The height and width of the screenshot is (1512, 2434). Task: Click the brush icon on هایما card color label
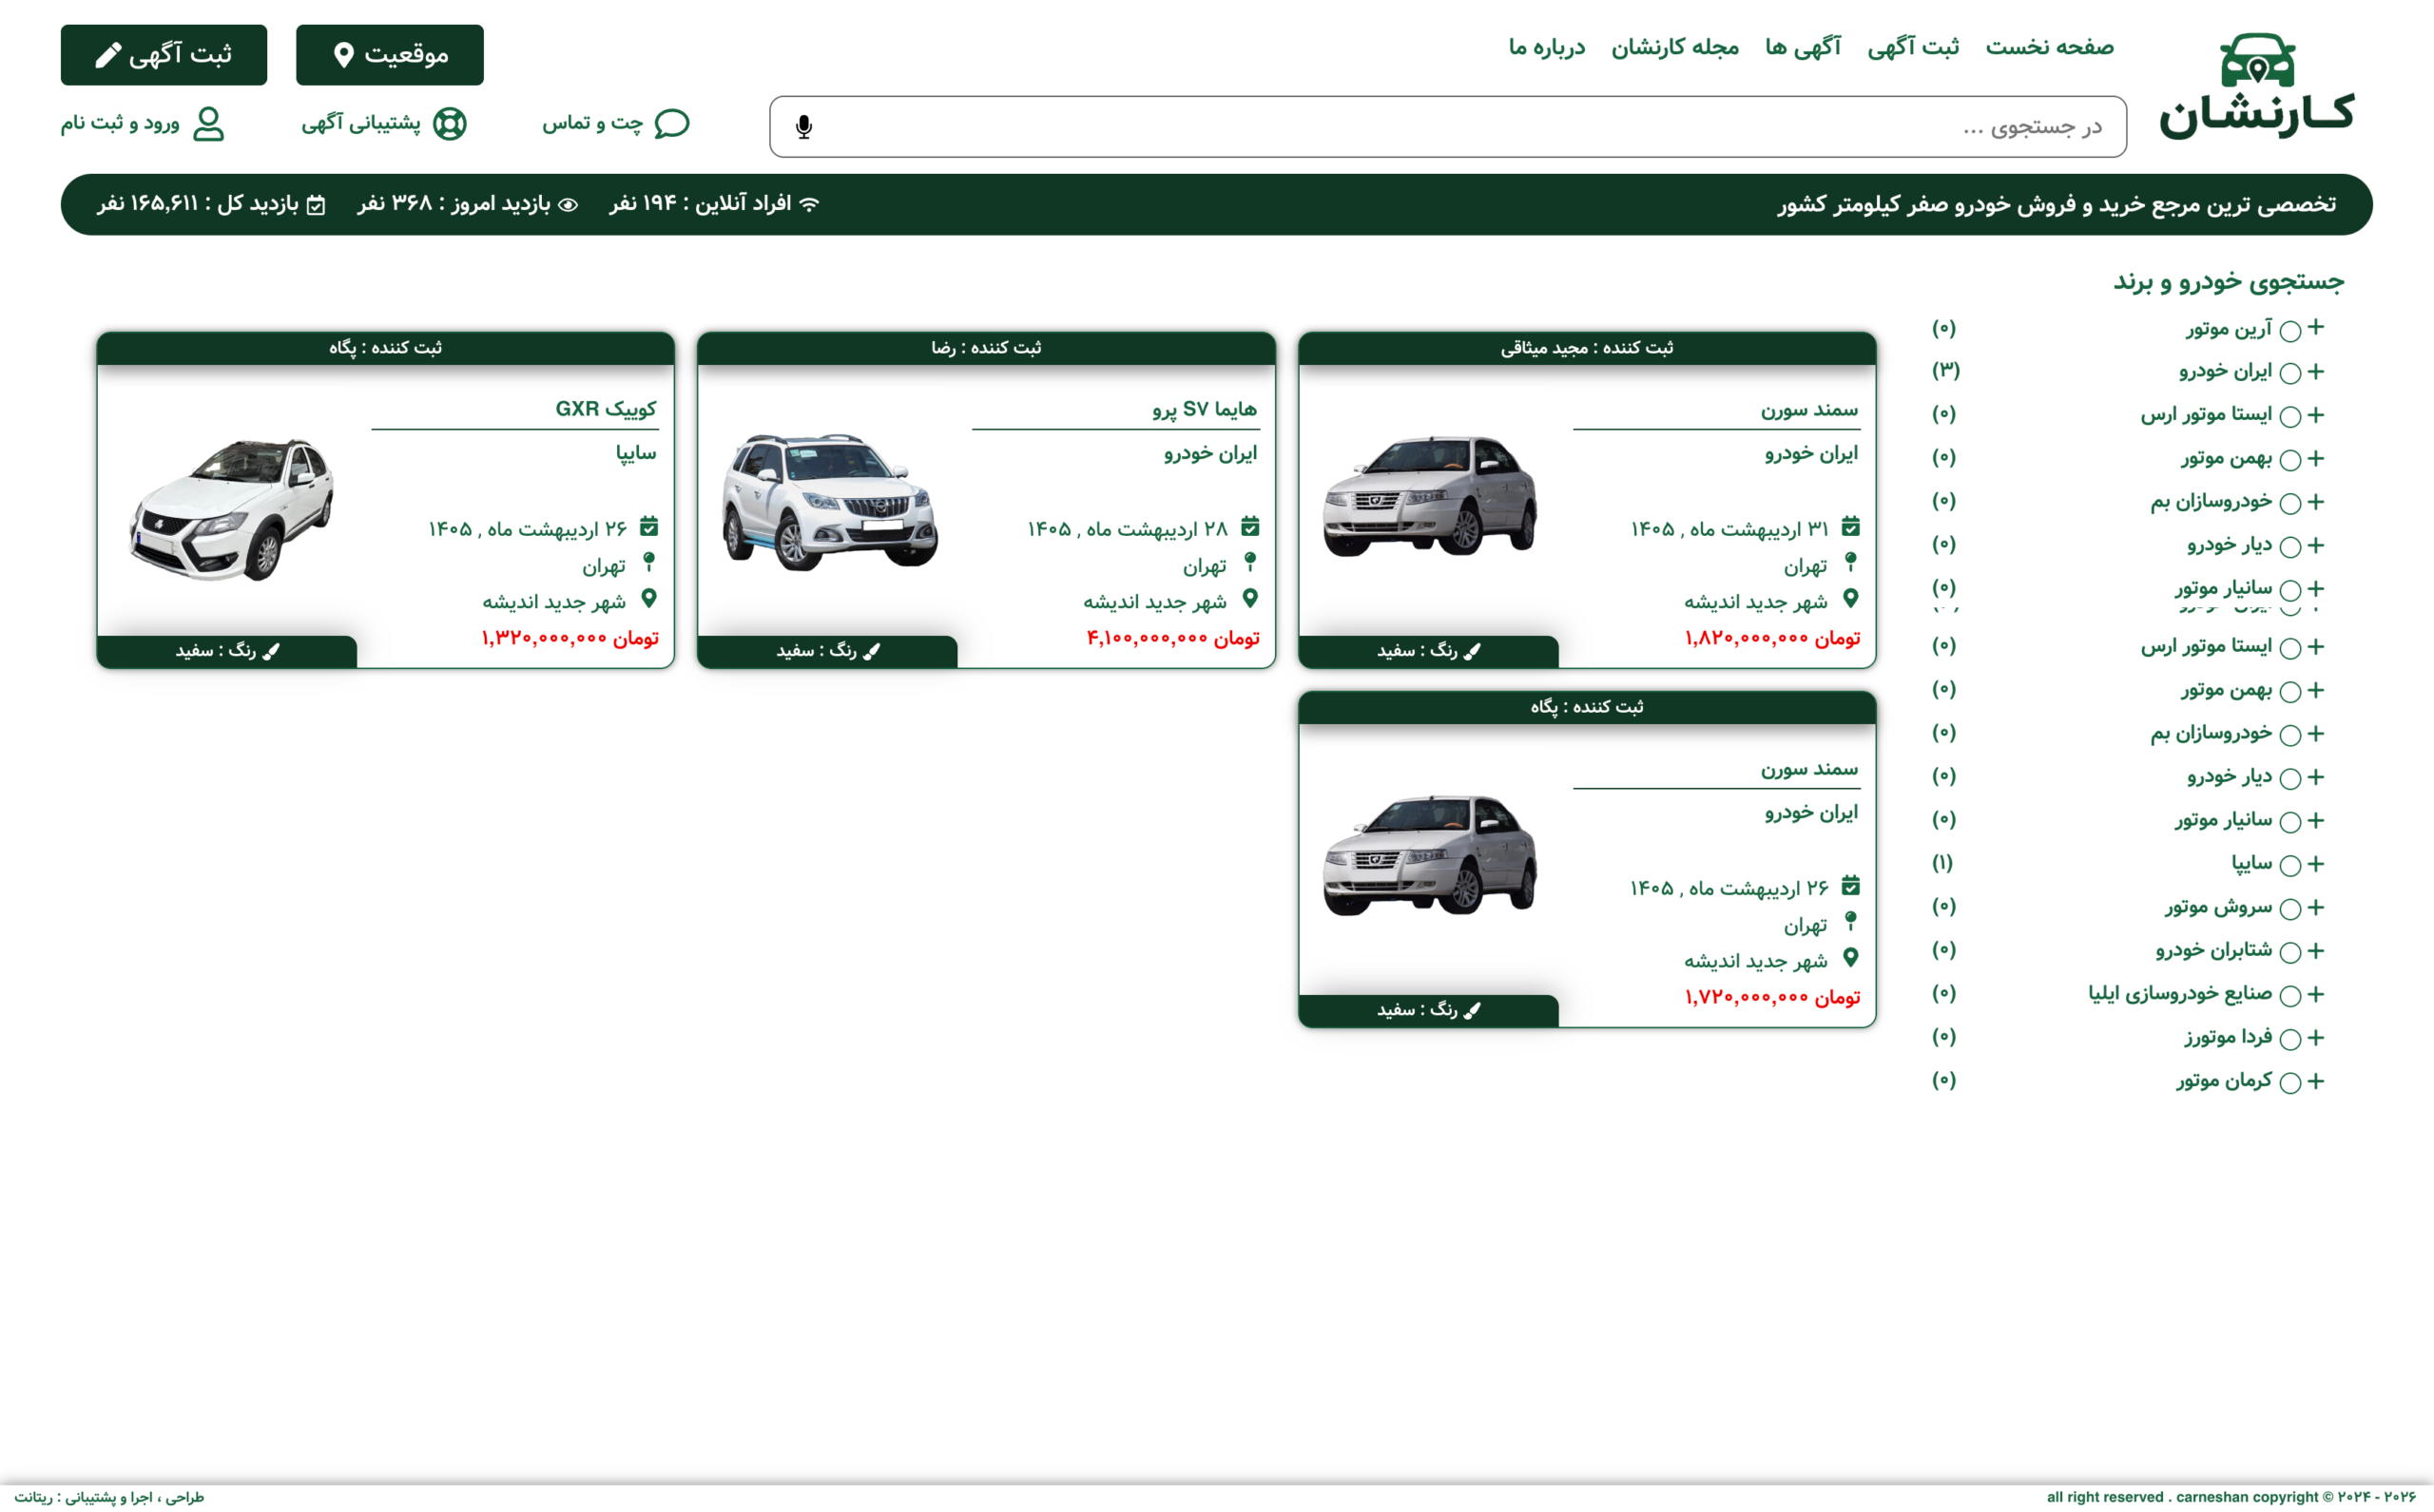pos(871,651)
